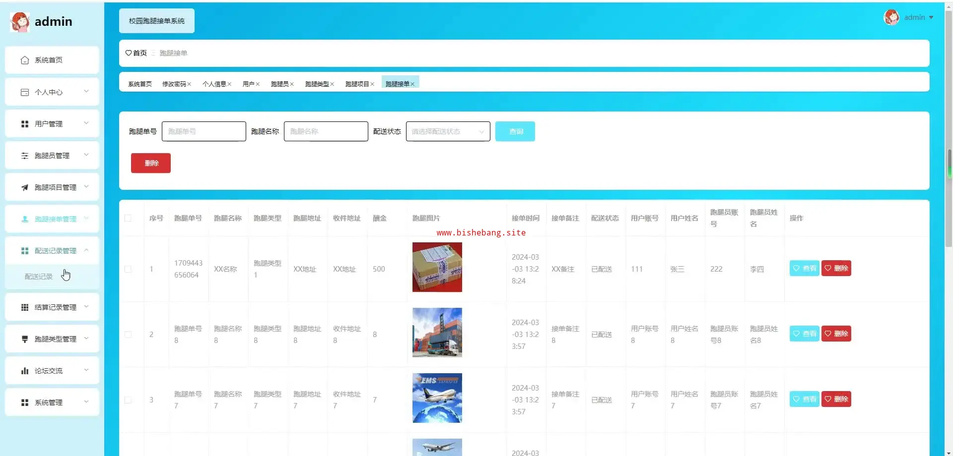The image size is (953, 456).
Task: Open the admin user dropdown arrow
Action: [931, 17]
